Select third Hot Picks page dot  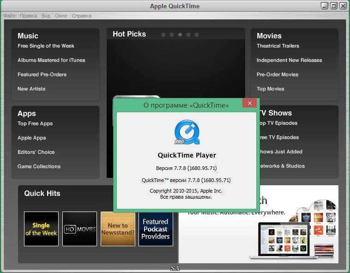[180, 35]
